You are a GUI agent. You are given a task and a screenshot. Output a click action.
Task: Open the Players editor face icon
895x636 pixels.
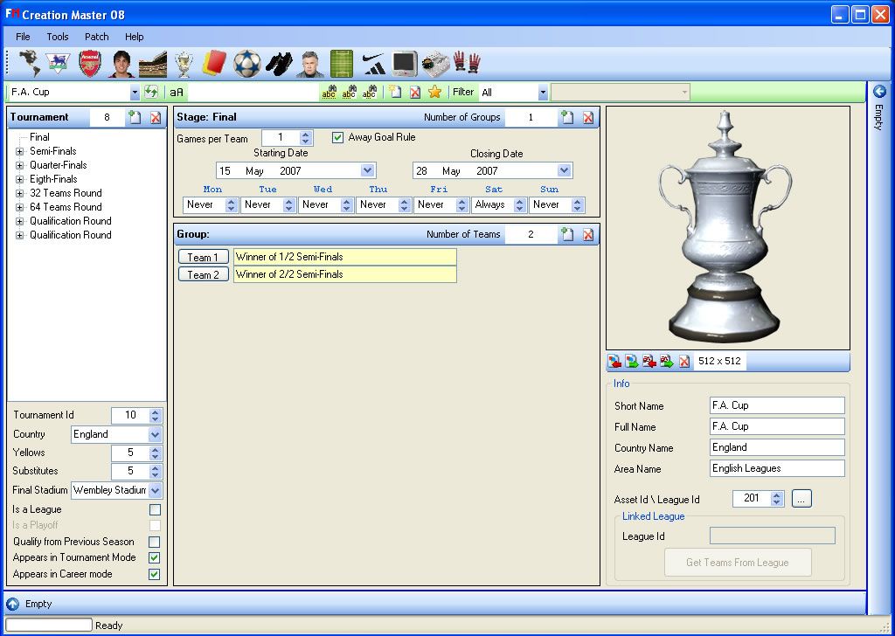pos(122,63)
